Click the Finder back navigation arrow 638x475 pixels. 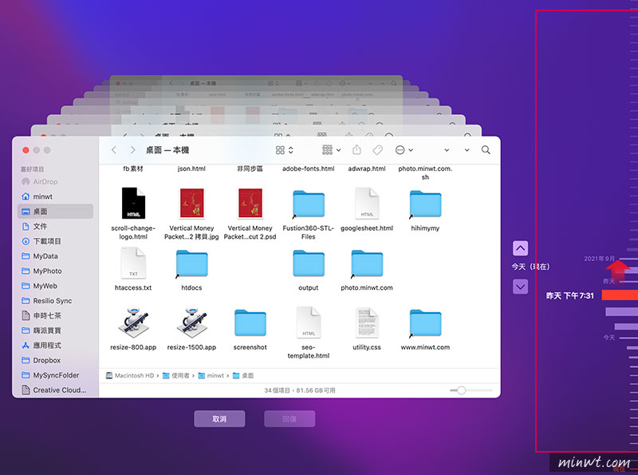pyautogui.click(x=114, y=150)
